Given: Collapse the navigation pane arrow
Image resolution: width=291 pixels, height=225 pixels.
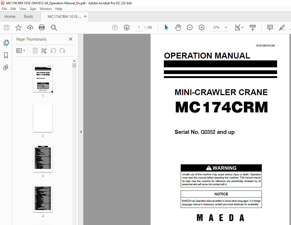Looking at the screenshot, I should click(81, 132).
